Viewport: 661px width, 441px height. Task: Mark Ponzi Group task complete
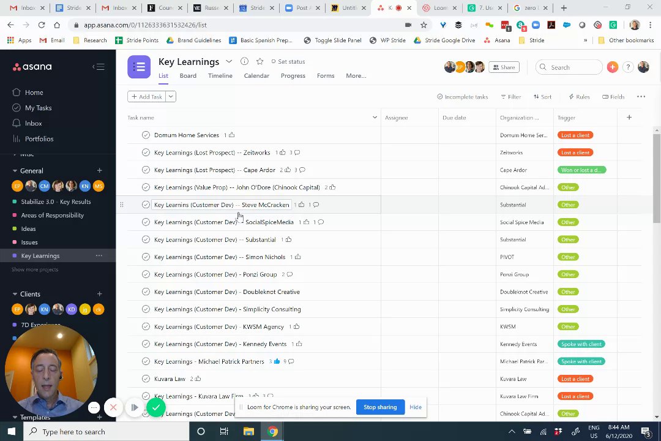[146, 274]
